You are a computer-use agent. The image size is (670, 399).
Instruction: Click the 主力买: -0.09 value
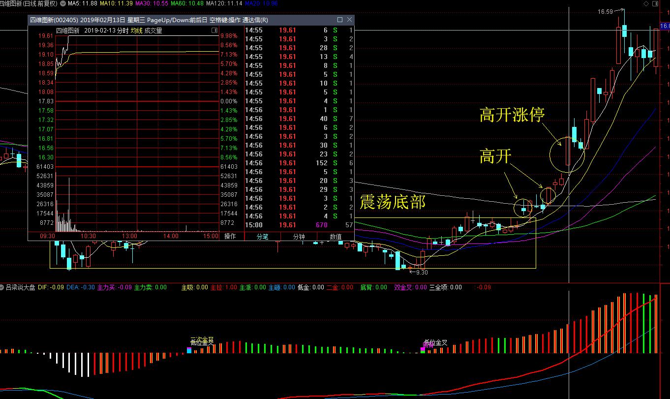coord(115,287)
